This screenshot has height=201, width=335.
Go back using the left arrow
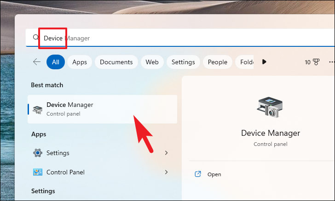37,62
